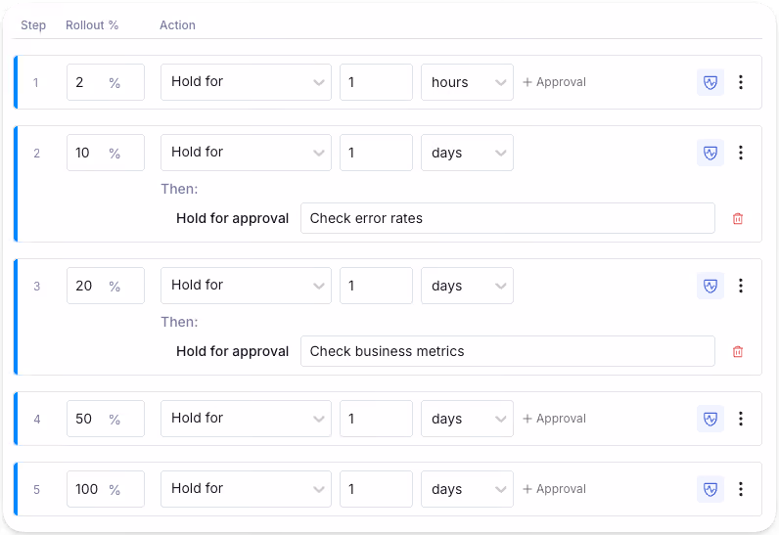Open more options menu for step 4
Screen dimensions: 779x535
click(740, 419)
